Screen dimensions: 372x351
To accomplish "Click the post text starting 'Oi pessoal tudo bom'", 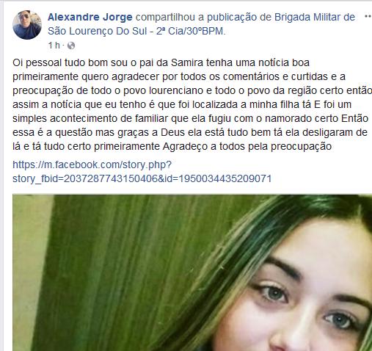I will (161, 62).
